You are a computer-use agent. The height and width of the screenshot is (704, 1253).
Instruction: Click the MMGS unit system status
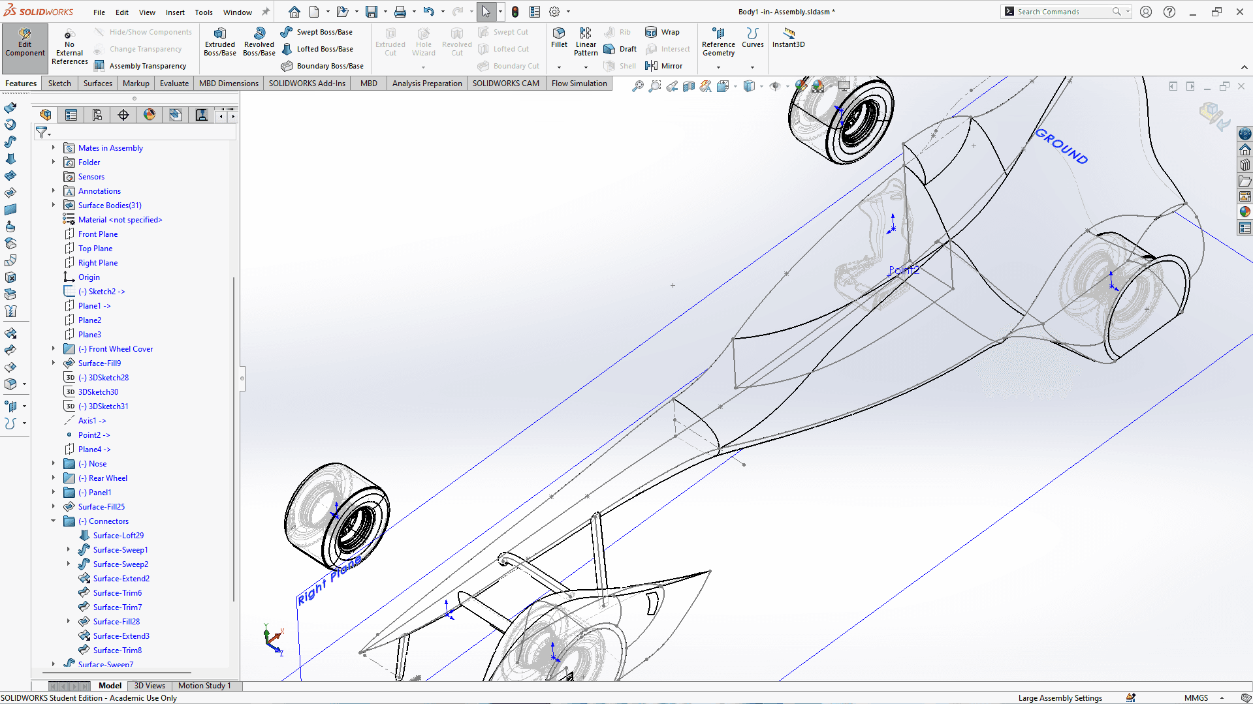tap(1196, 698)
